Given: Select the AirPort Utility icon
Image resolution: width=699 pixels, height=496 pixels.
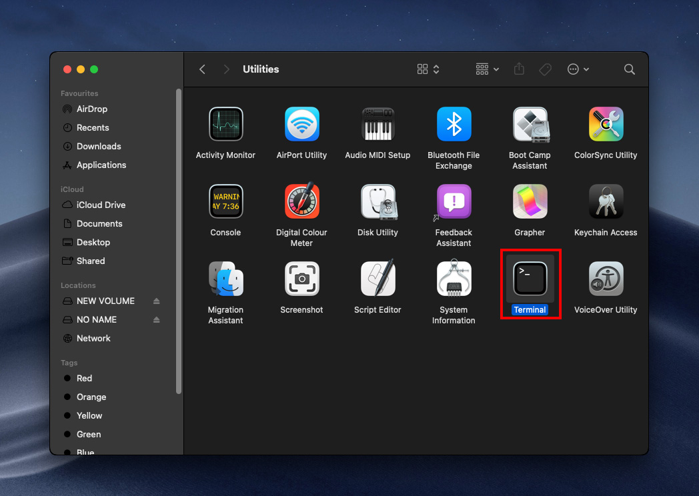Looking at the screenshot, I should (301, 125).
